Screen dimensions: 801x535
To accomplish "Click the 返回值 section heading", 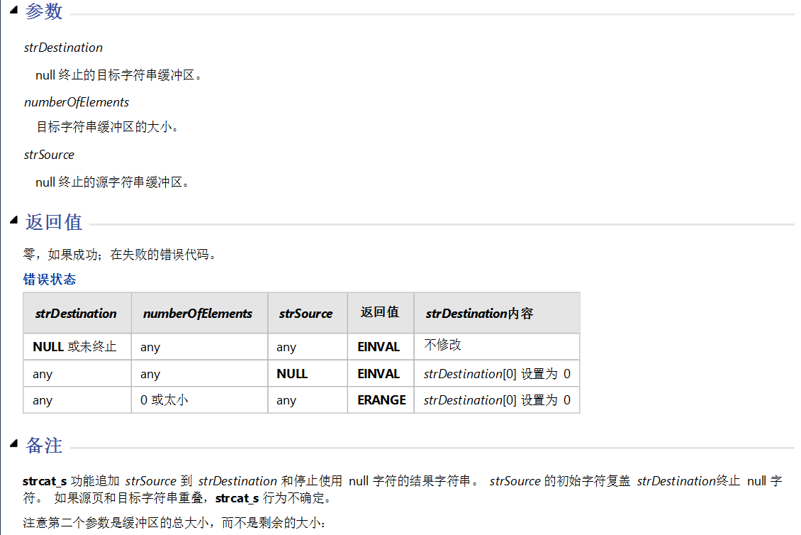I will [x=55, y=221].
